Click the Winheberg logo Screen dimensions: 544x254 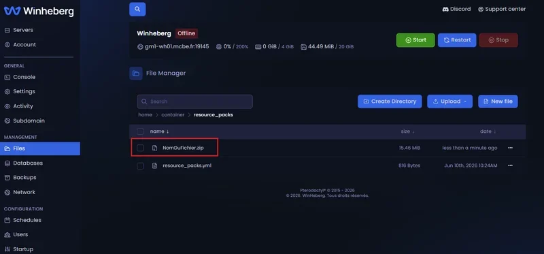pyautogui.click(x=39, y=11)
